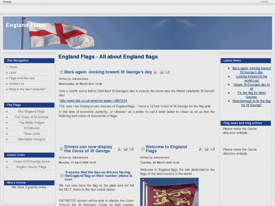This screenshot has width=275, height=206.
Task: Open Alternative Designs page
Action: pyautogui.click(x=31, y=139)
